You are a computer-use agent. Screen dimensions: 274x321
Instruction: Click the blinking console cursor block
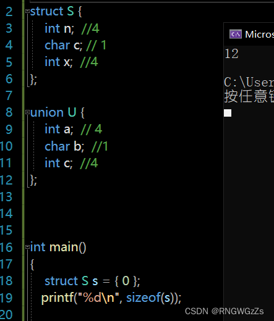click(x=228, y=113)
